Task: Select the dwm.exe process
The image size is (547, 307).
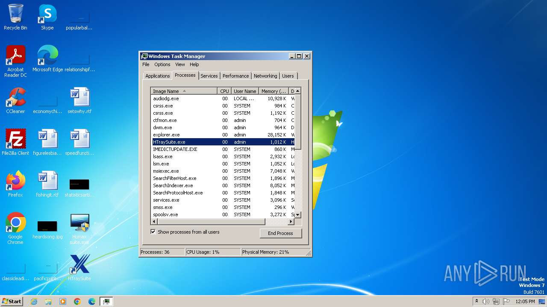Action: tap(223, 127)
